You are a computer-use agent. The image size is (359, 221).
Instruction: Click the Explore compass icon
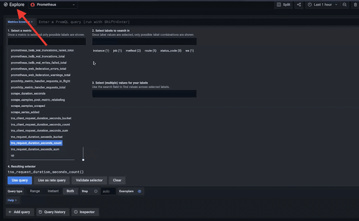pos(6,5)
